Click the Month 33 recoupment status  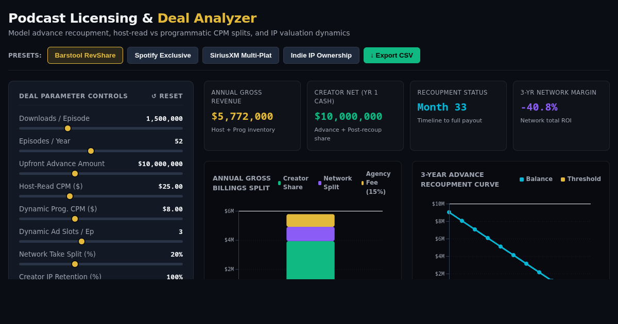pyautogui.click(x=442, y=107)
